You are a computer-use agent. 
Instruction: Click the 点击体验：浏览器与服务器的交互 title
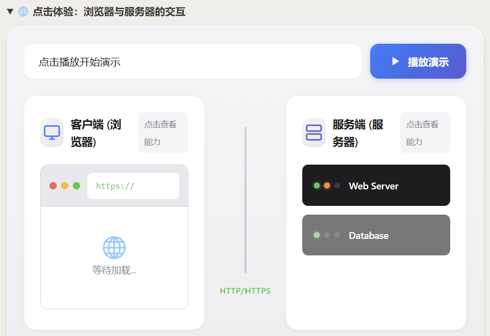click(x=109, y=12)
